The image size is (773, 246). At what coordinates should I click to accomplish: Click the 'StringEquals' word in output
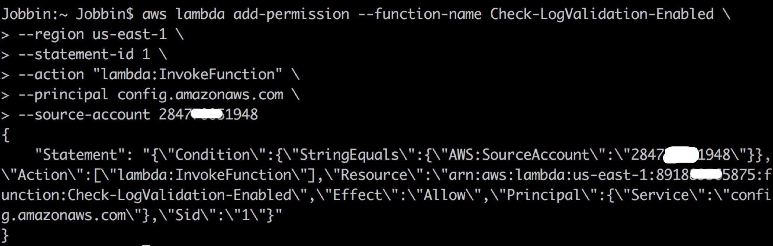click(349, 156)
